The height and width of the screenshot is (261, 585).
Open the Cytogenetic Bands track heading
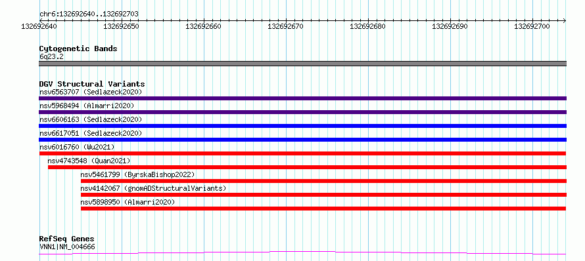coord(78,49)
